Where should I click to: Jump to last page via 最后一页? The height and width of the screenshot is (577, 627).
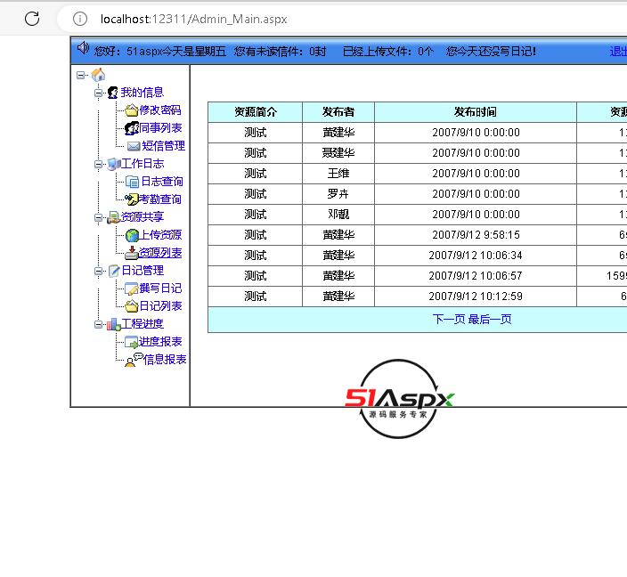[490, 319]
